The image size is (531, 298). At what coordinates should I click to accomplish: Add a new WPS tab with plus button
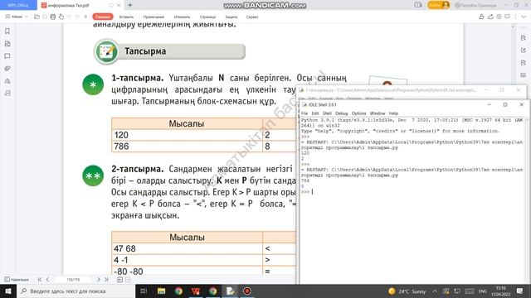click(130, 6)
